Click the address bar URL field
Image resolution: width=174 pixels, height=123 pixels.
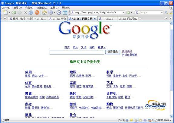(x=98, y=13)
